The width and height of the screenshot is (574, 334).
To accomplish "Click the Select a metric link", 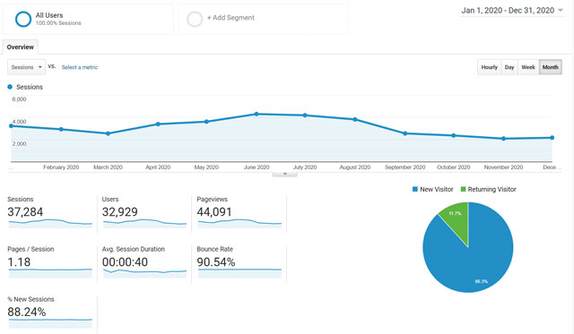I will (80, 67).
